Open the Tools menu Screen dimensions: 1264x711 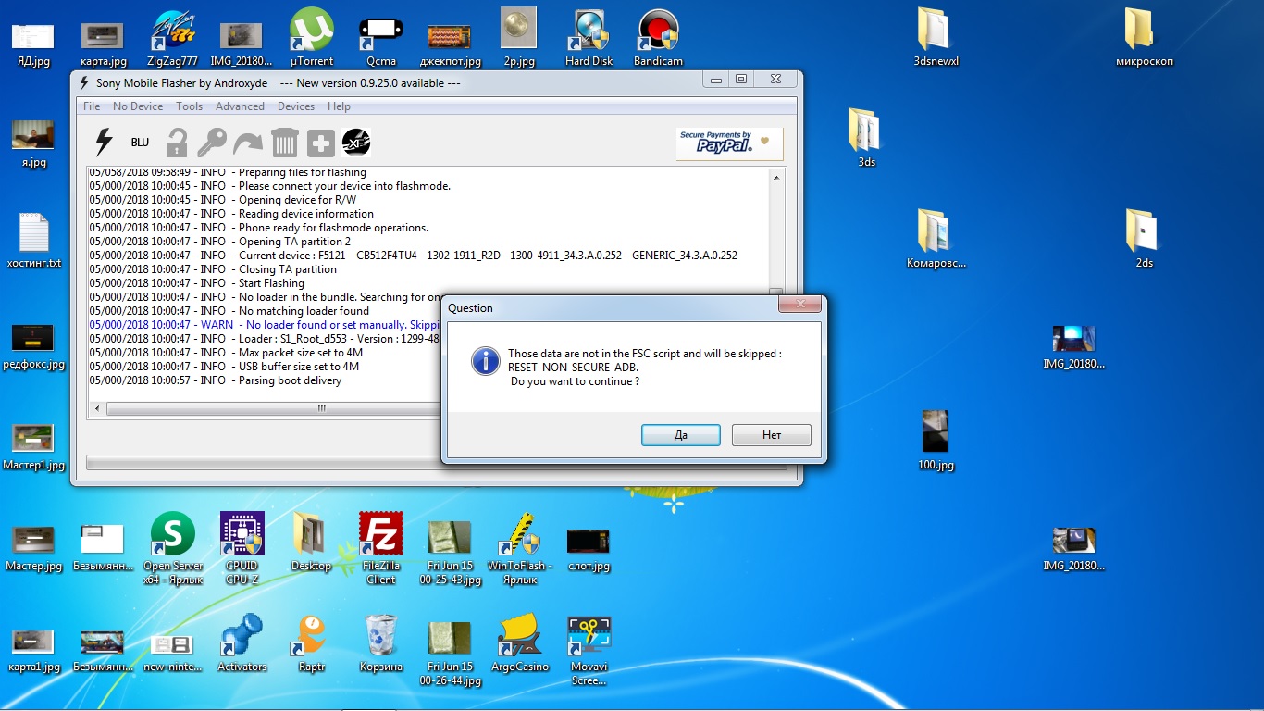[189, 106]
